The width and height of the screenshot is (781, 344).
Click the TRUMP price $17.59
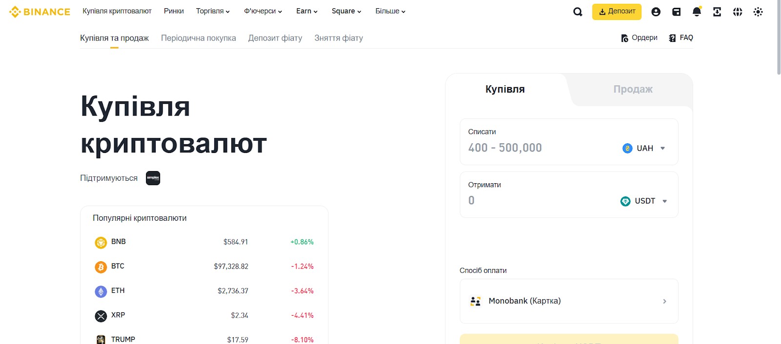pyautogui.click(x=238, y=340)
